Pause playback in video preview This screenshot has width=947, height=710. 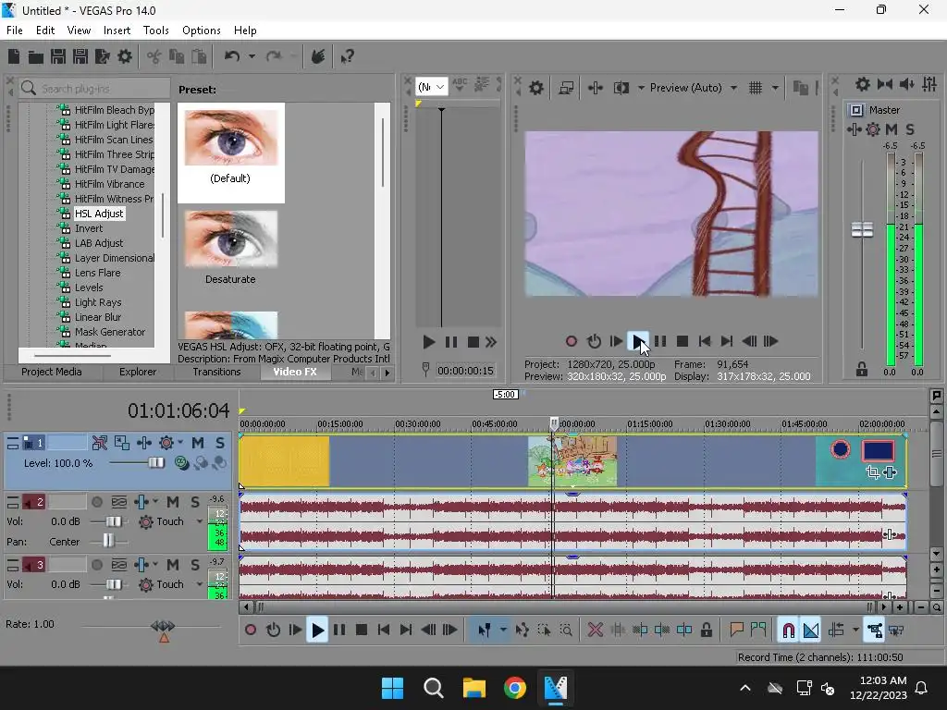click(x=660, y=342)
